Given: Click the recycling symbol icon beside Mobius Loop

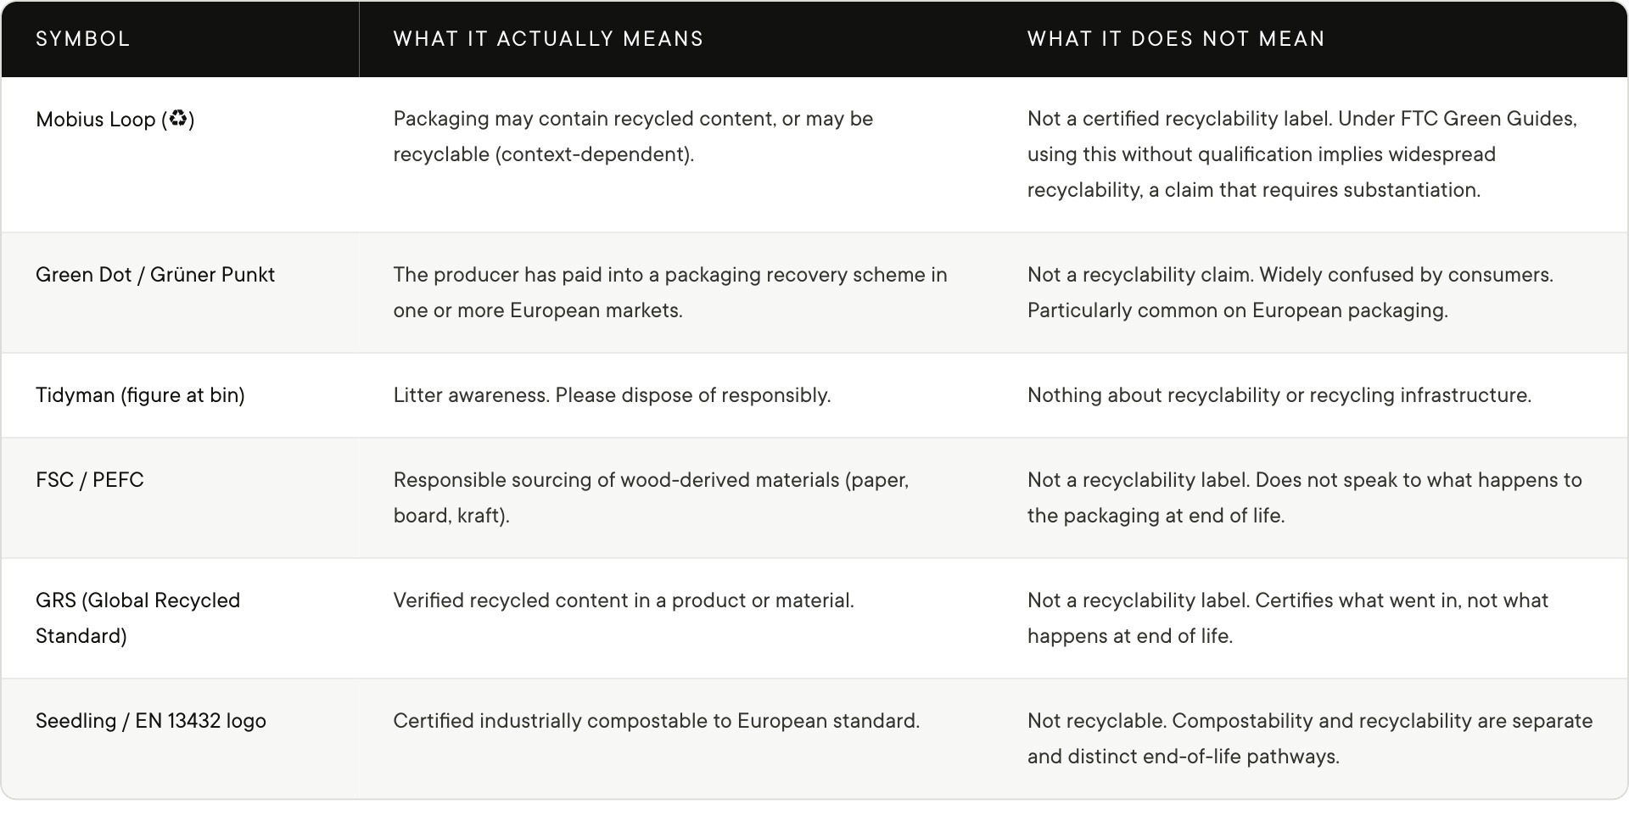Looking at the screenshot, I should (177, 119).
